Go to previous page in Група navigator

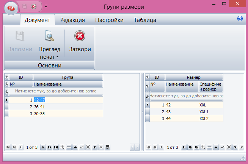coord(14,147)
